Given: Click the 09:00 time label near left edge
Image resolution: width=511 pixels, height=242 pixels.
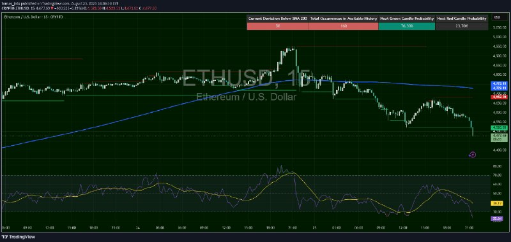Looking at the screenshot, I should pyautogui.click(x=27, y=228).
